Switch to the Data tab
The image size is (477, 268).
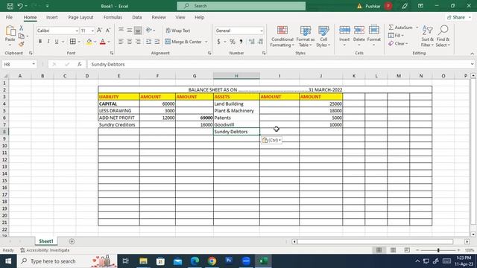[137, 17]
